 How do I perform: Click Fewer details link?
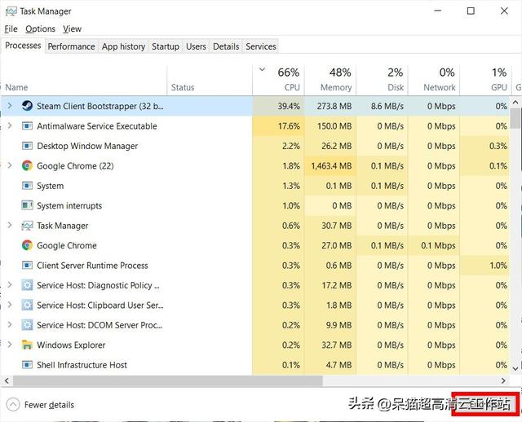pyautogui.click(x=49, y=405)
